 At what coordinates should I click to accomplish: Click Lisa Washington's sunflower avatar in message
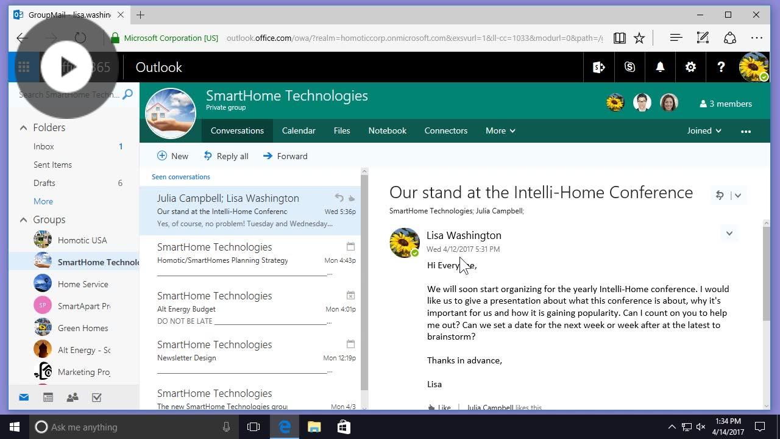pyautogui.click(x=405, y=243)
